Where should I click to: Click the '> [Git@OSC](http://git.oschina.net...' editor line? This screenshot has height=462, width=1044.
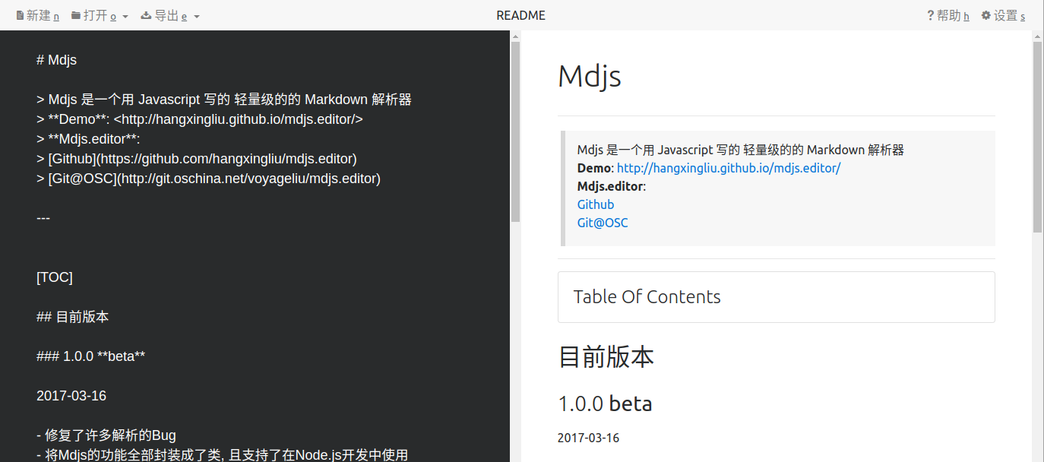(208, 179)
